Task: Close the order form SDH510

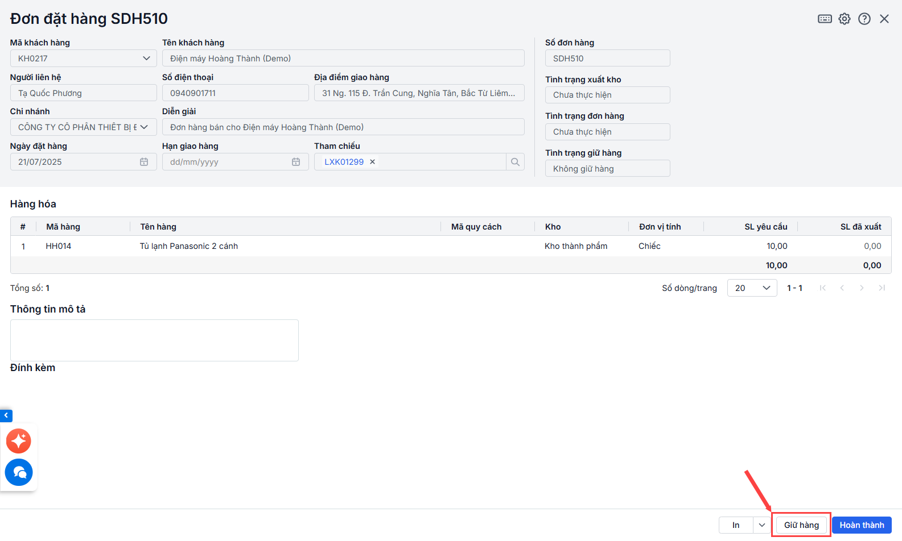Action: point(884,19)
